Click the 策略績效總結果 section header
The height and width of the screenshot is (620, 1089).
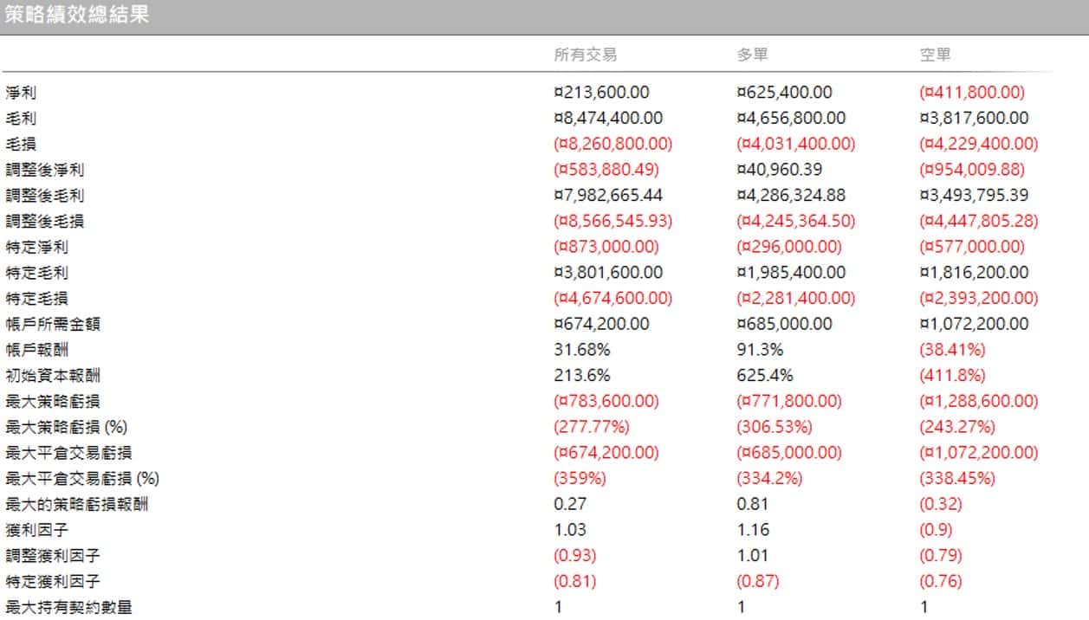click(x=76, y=16)
